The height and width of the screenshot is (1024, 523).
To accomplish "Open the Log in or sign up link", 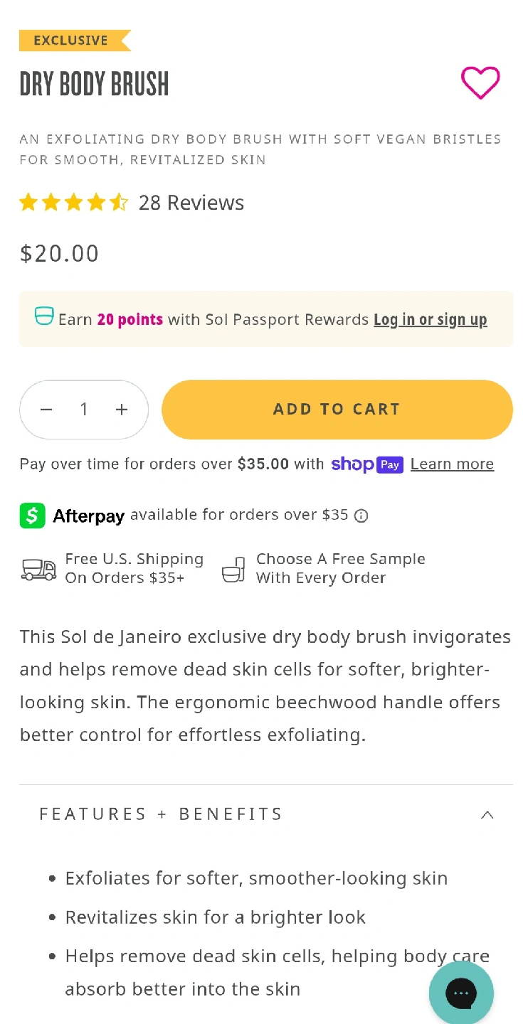I will (430, 320).
